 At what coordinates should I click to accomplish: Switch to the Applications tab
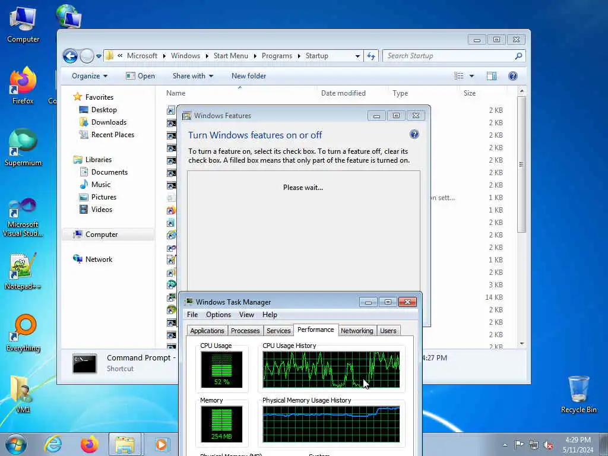(x=207, y=331)
